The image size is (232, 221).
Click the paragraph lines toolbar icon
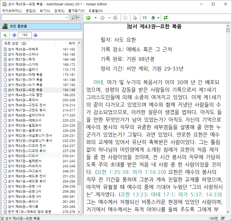(x=145, y=18)
